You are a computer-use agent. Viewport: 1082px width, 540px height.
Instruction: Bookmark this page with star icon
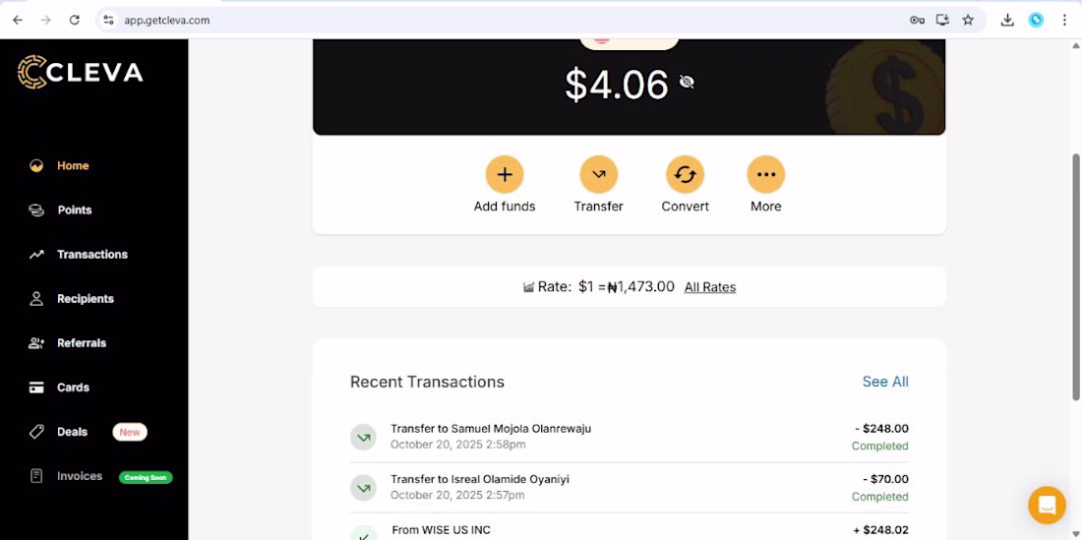(x=968, y=20)
